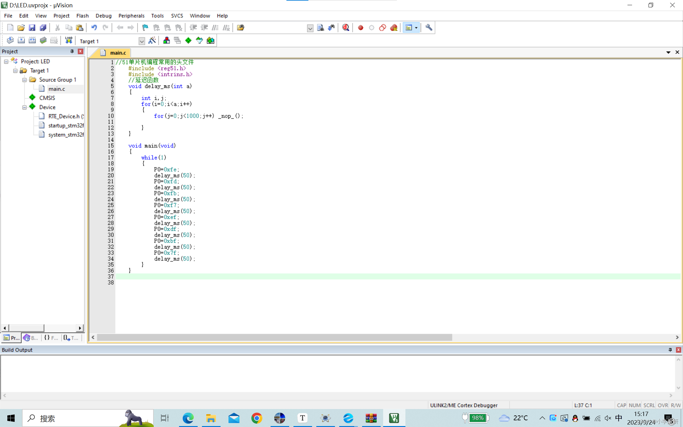Collapse the Source Group 1 folder

24,80
